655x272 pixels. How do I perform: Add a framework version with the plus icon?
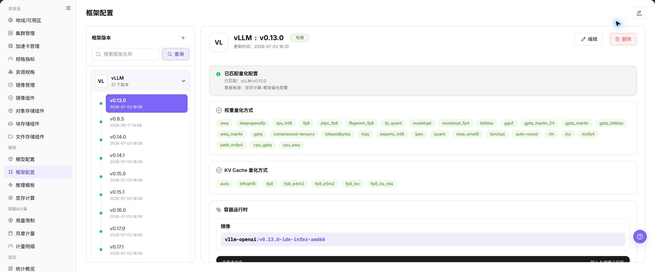click(x=183, y=38)
